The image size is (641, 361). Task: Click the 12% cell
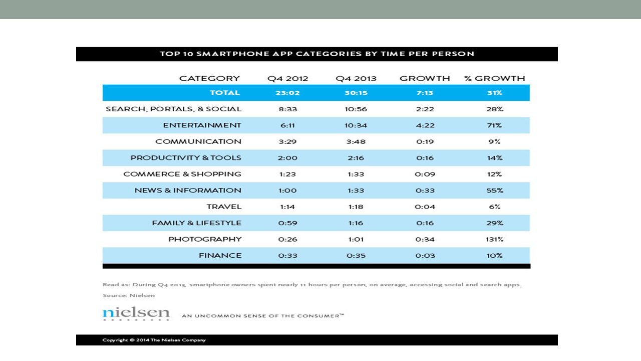(494, 174)
